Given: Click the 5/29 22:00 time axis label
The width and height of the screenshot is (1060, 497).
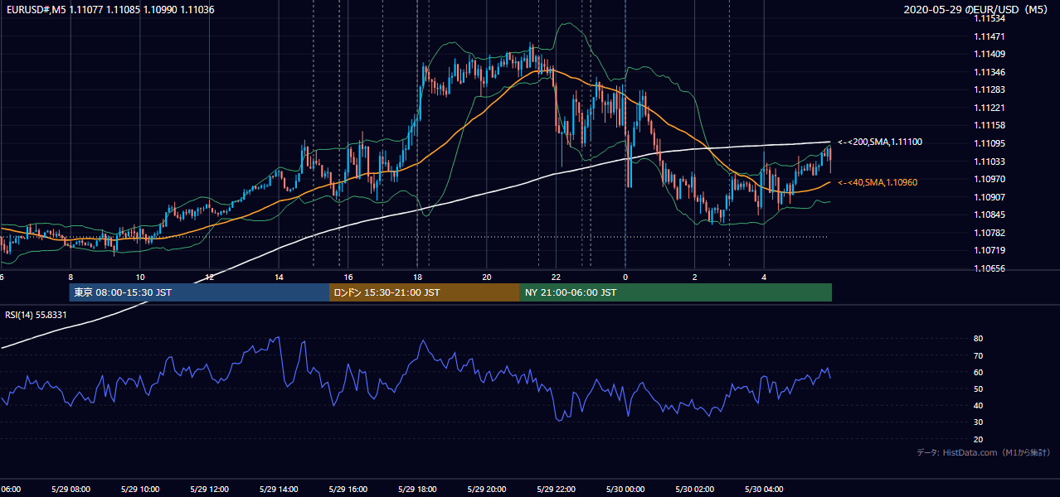Looking at the screenshot, I should coord(556,490).
